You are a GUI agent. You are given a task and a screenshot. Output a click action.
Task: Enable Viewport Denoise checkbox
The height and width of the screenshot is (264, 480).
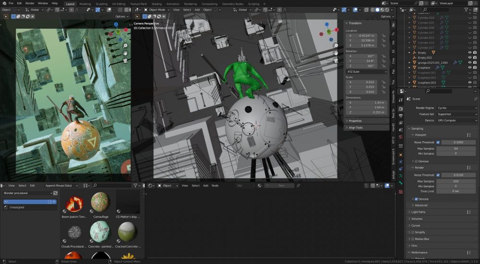[x=416, y=161]
